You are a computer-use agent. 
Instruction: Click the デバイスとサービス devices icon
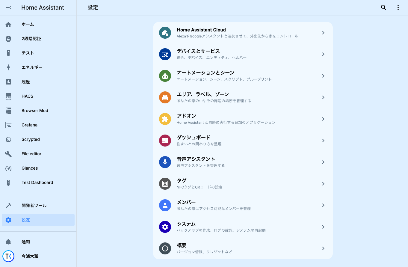click(165, 54)
